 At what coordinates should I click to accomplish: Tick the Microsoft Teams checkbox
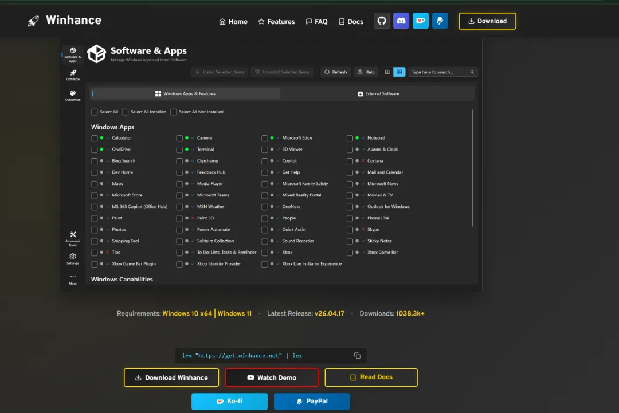coord(179,195)
